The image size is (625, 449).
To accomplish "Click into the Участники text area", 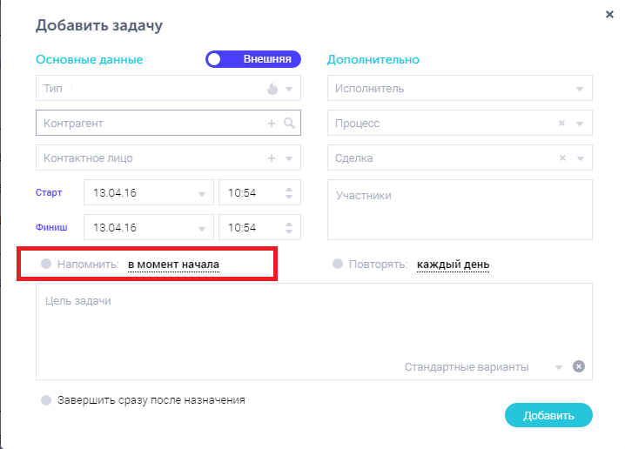I will [460, 209].
